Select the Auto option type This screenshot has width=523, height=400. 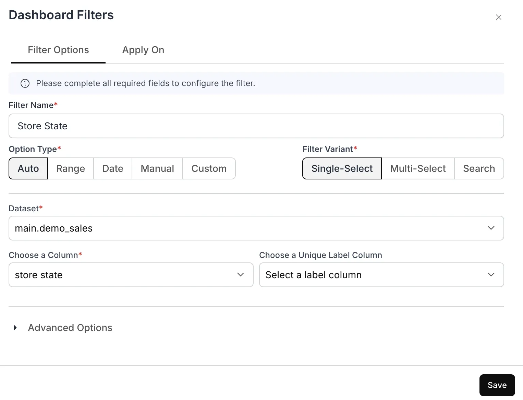(x=28, y=168)
